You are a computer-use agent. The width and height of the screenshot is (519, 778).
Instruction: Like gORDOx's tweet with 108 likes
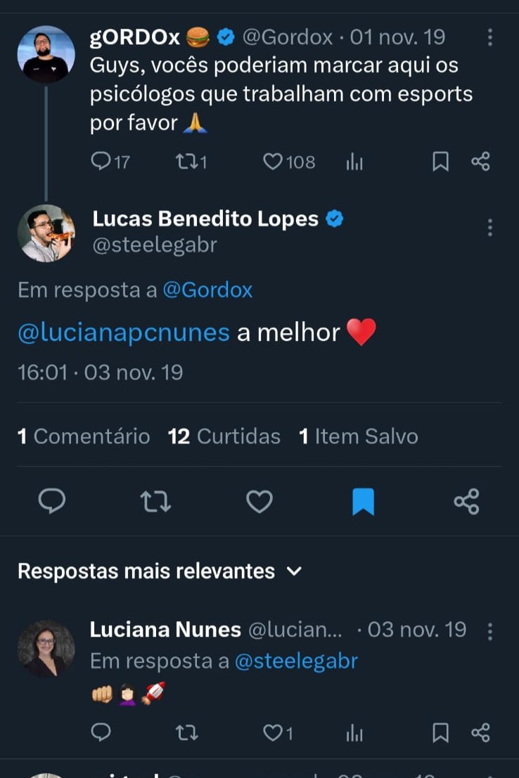coord(273,162)
